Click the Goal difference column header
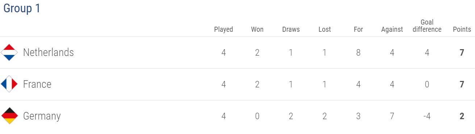This screenshot has height=134, width=475. coord(427,26)
